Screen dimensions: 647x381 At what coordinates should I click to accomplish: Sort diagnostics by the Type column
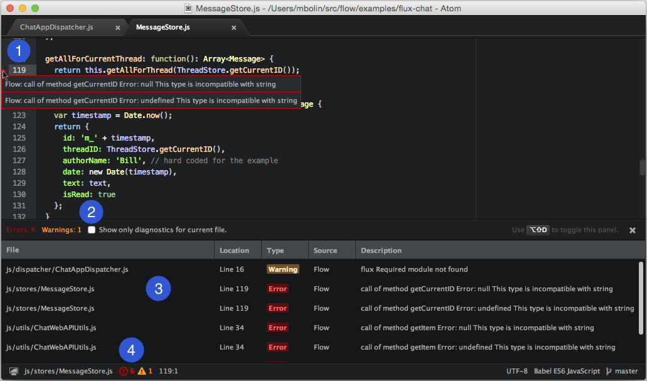(275, 250)
